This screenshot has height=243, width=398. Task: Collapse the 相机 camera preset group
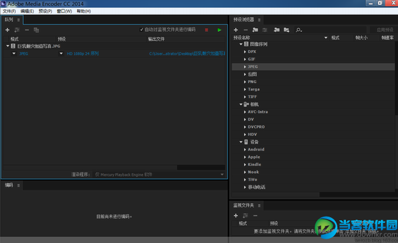241,104
